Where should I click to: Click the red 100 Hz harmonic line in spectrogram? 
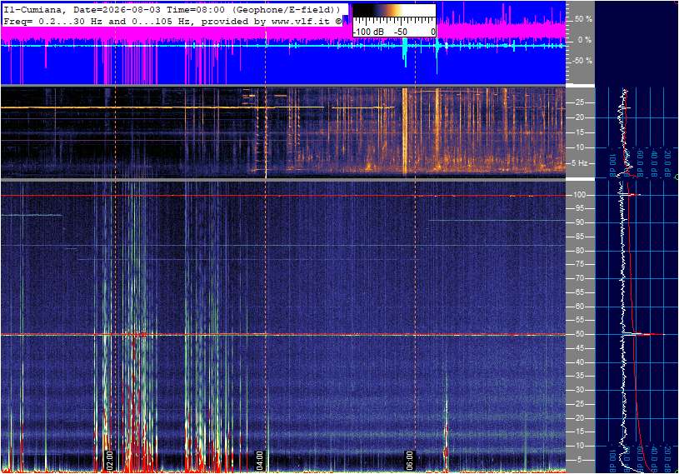point(283,196)
